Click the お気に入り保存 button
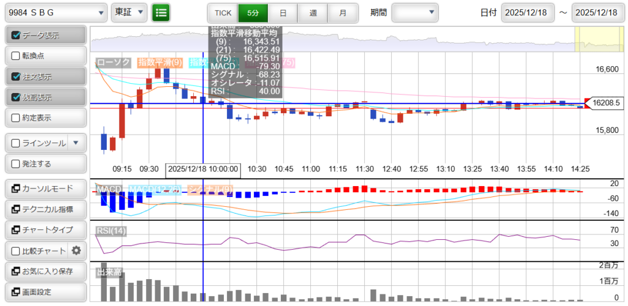This screenshot has width=628, height=306. 45,271
